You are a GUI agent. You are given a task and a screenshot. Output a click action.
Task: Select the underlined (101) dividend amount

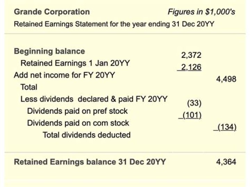tap(191, 115)
